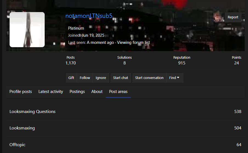Click the Viewing forum list link

[x=133, y=42]
